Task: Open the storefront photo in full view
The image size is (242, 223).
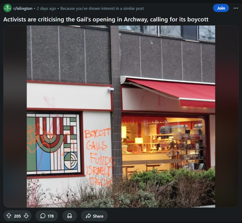Action: pyautogui.click(x=121, y=116)
